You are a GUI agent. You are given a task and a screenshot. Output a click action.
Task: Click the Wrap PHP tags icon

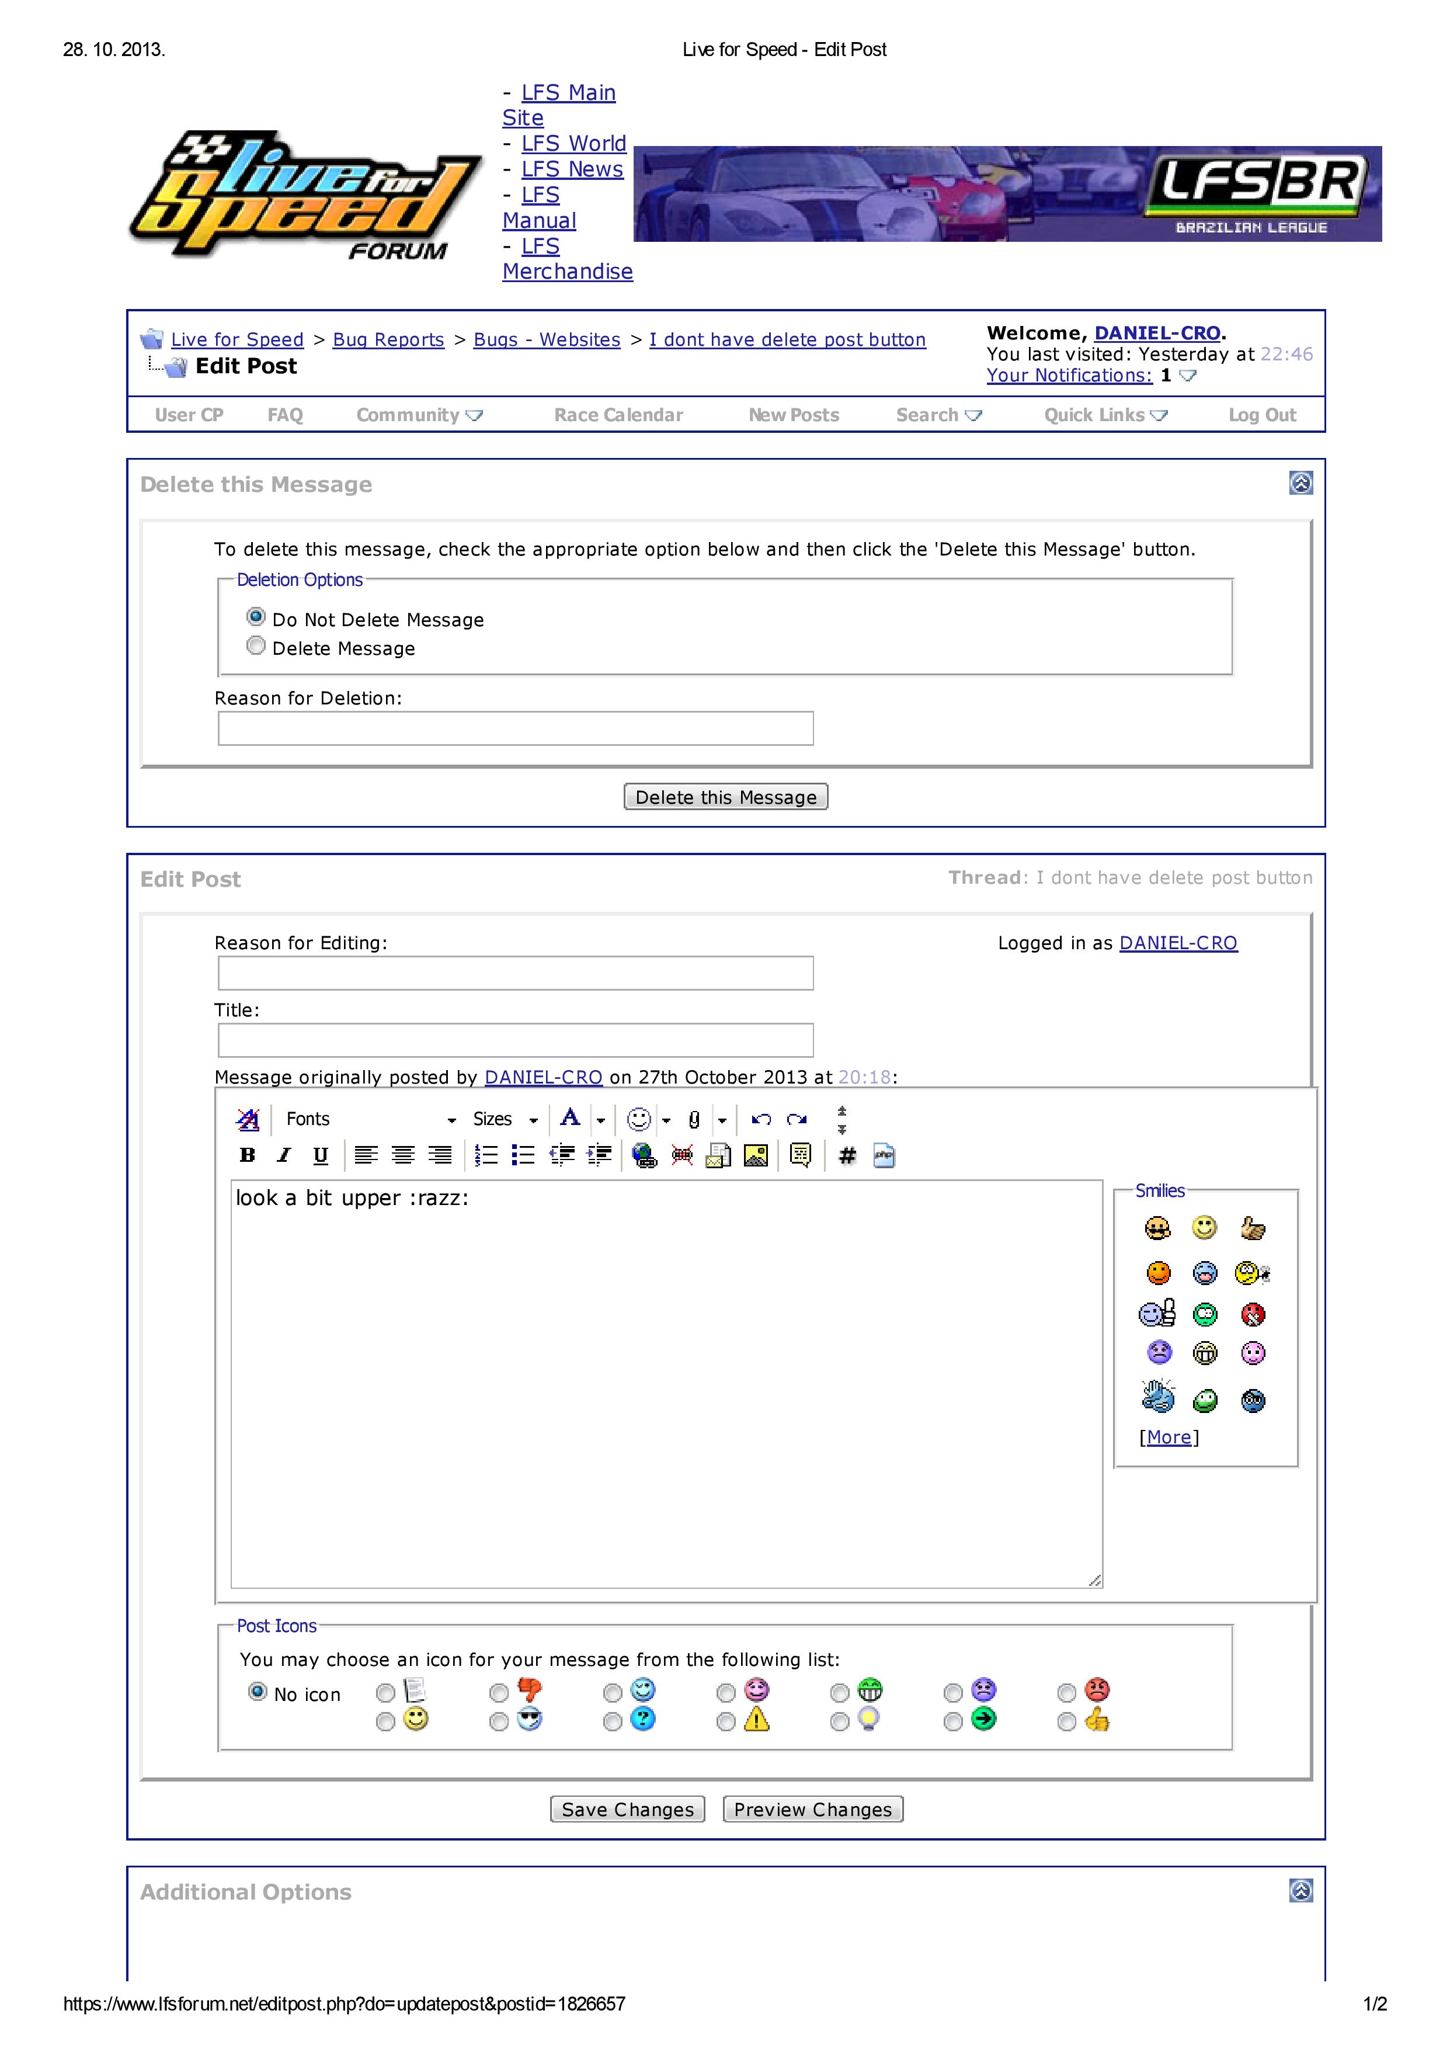(884, 1155)
